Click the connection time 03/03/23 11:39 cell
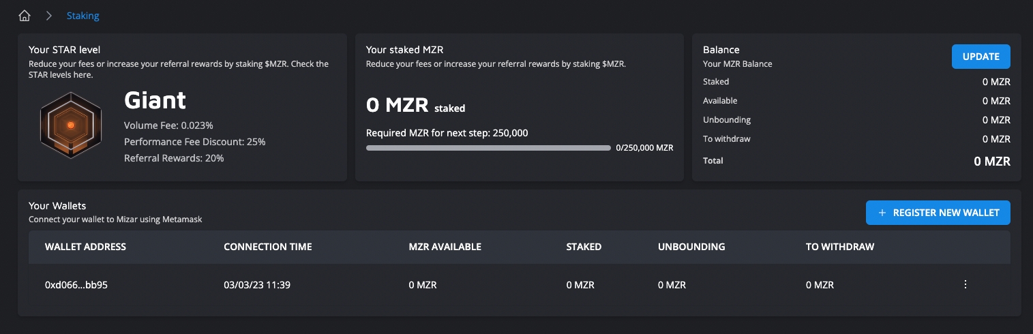 tap(257, 285)
